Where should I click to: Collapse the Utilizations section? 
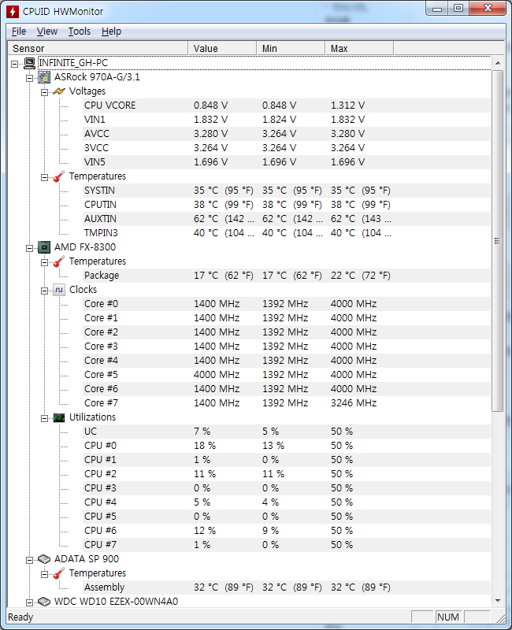(x=45, y=417)
